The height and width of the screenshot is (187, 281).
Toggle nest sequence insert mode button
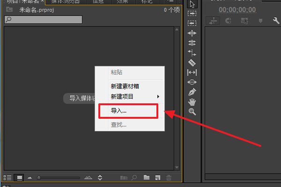point(213,21)
